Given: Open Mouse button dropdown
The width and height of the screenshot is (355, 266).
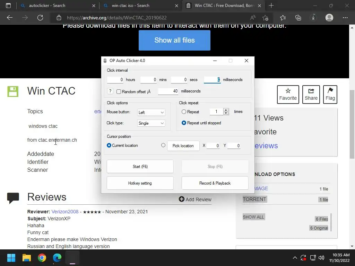Looking at the screenshot, I should [151, 113].
